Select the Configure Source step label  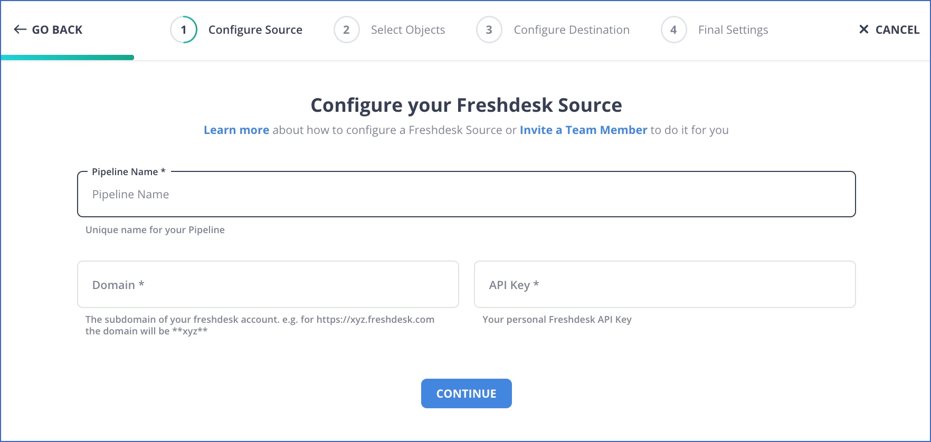[x=255, y=30]
